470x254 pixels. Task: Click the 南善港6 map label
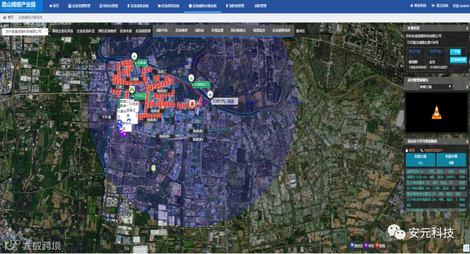(x=164, y=136)
